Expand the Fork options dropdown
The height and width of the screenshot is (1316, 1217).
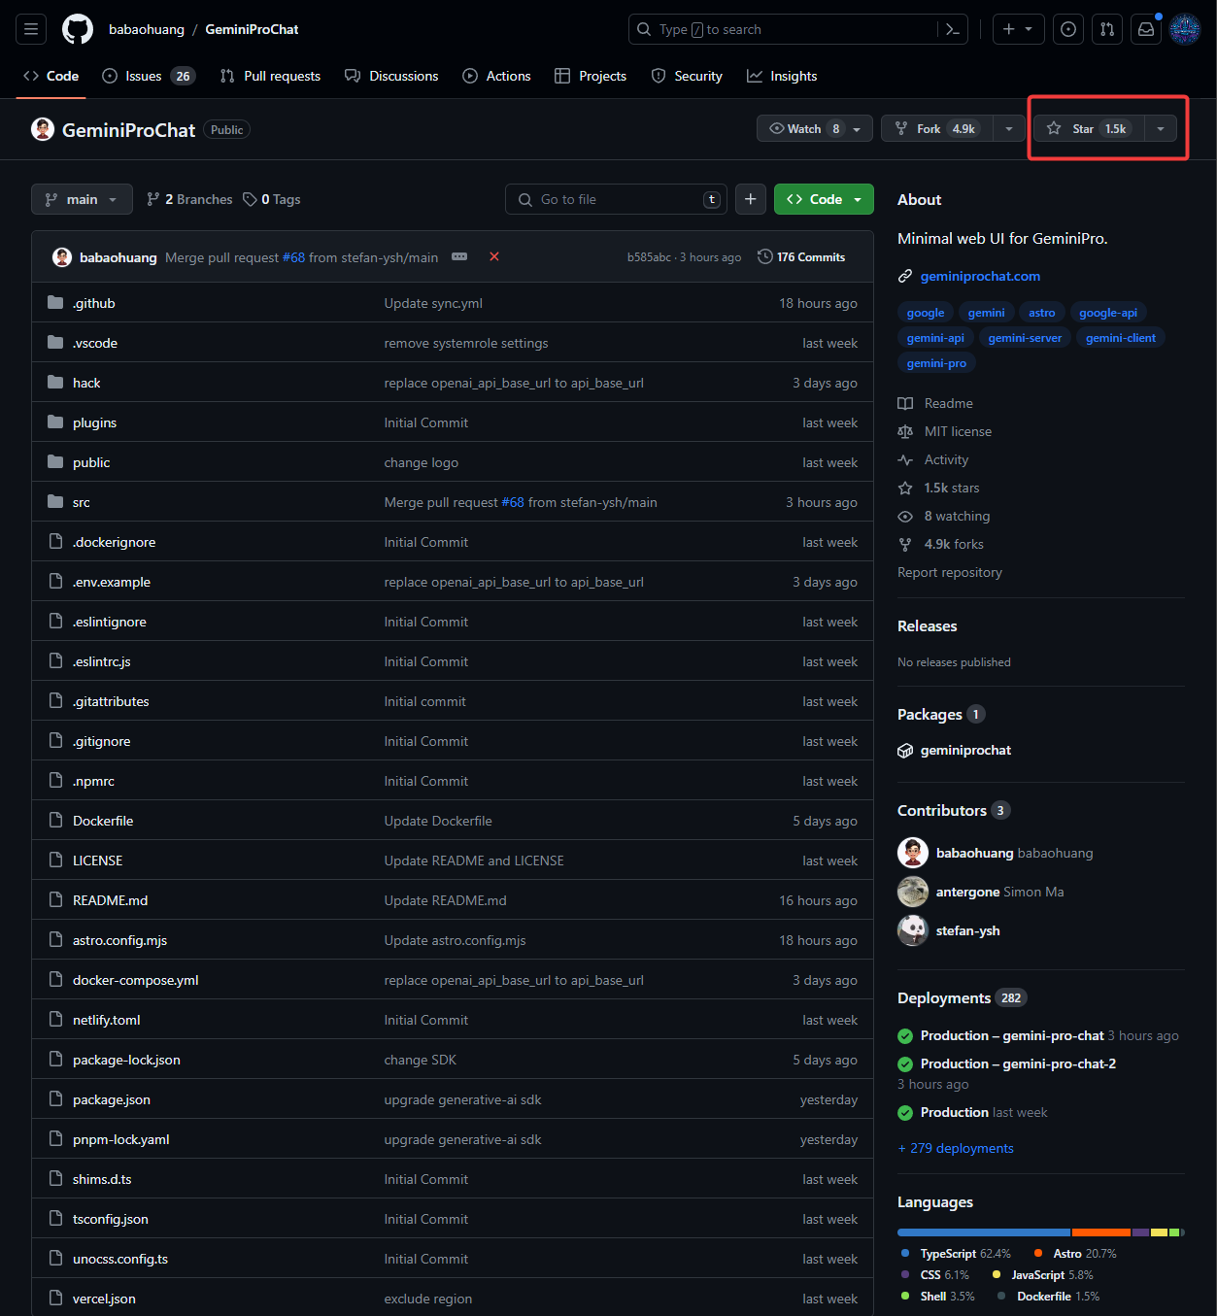pos(1009,128)
